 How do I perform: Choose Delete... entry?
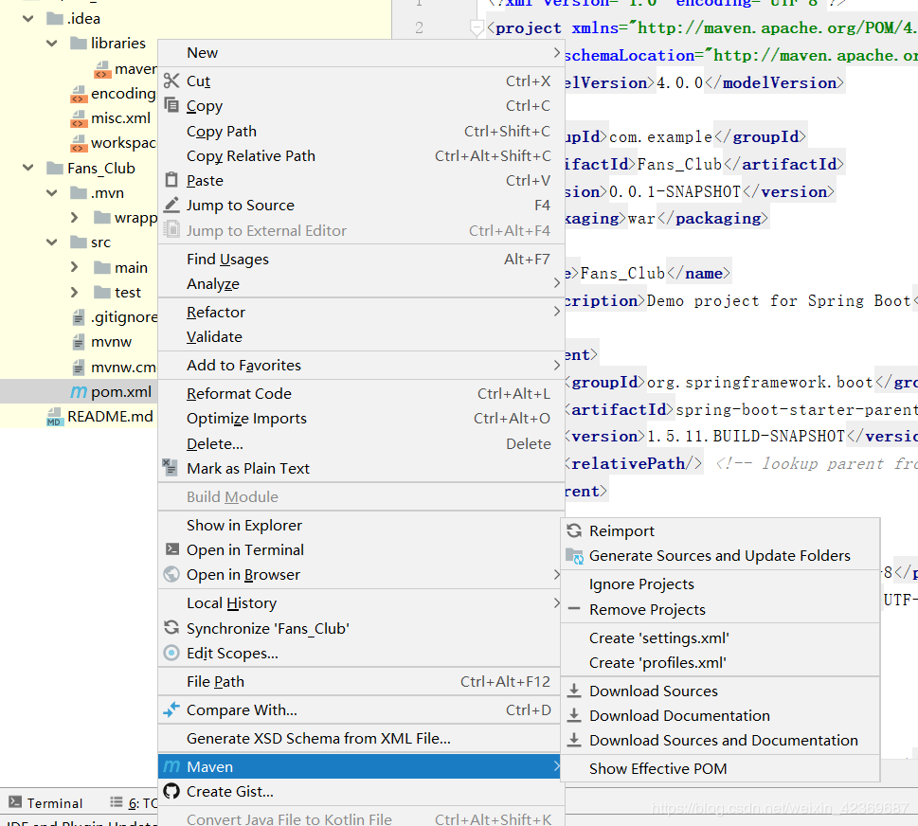[x=361, y=443]
